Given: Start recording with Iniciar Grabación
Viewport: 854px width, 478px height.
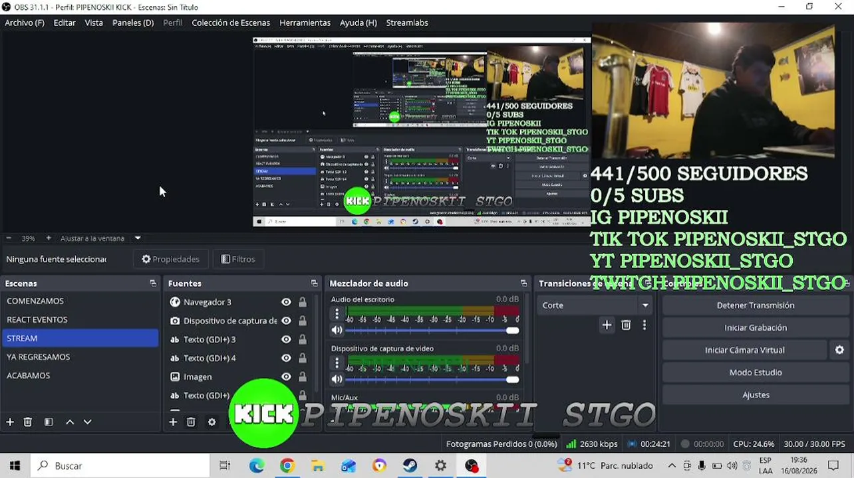Looking at the screenshot, I should click(756, 327).
